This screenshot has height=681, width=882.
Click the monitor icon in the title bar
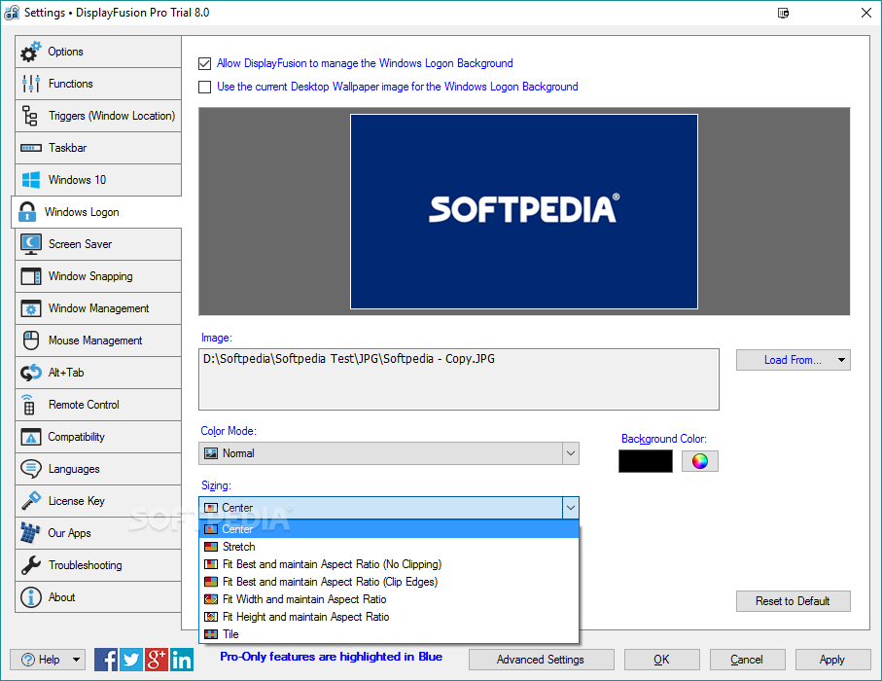pos(783,13)
